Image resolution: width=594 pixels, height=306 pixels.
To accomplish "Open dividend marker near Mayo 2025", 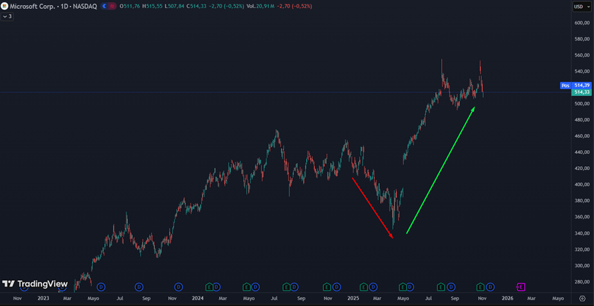I will tap(411, 287).
